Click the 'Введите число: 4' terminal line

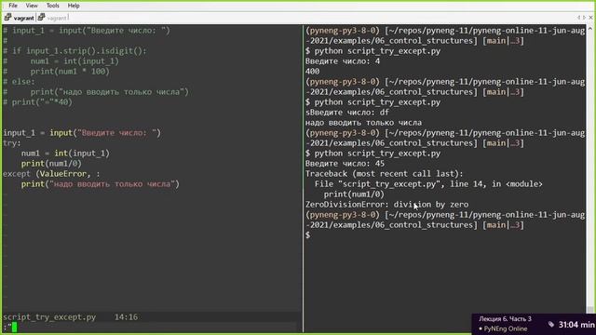343,60
